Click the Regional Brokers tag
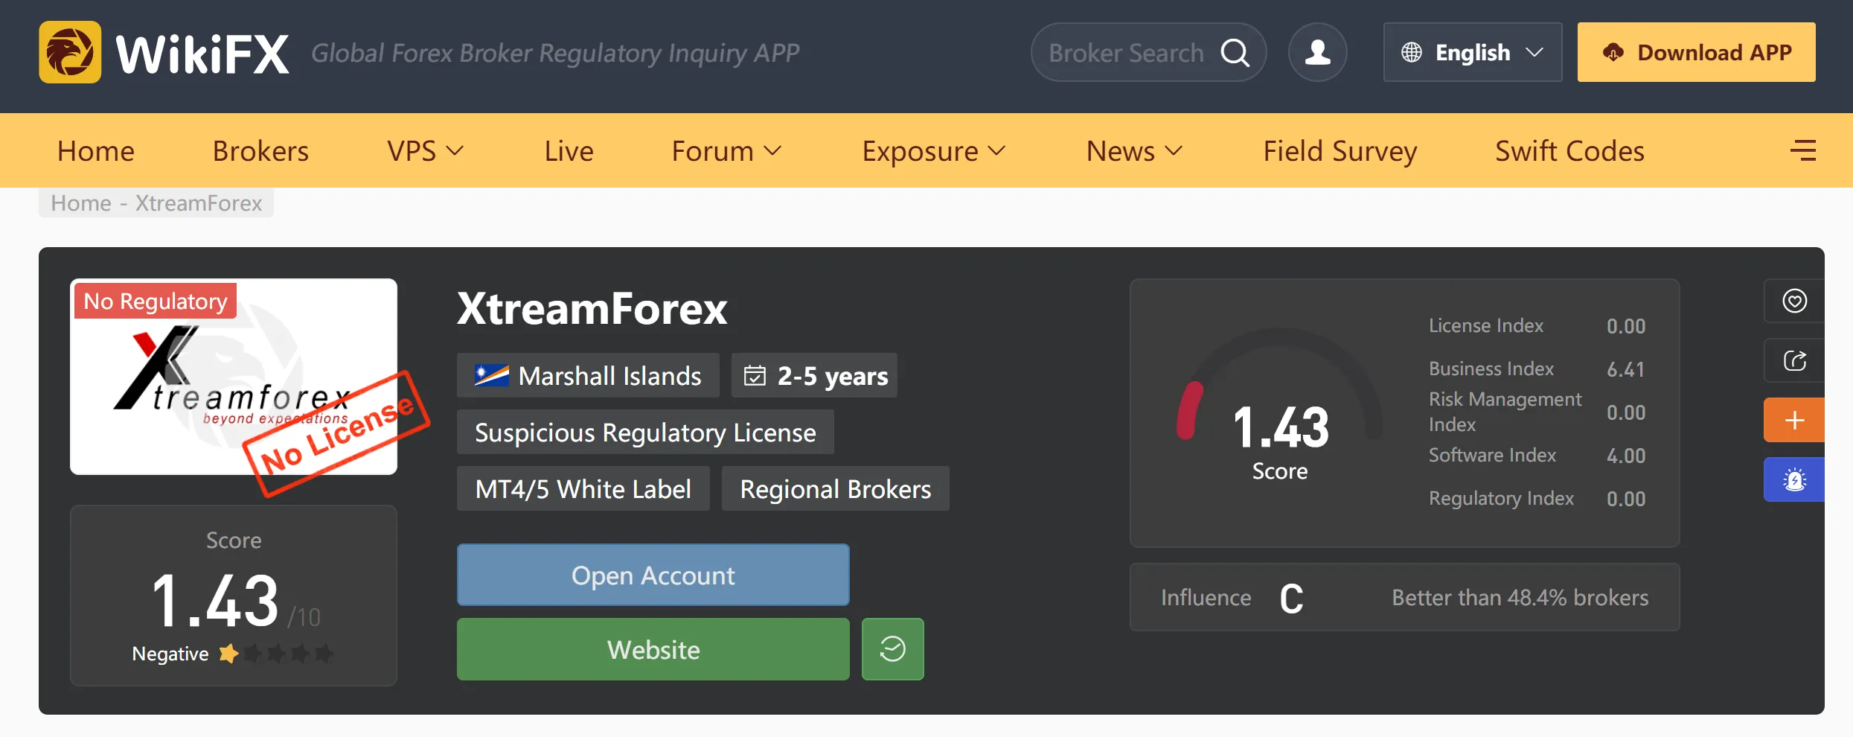 pos(836,488)
